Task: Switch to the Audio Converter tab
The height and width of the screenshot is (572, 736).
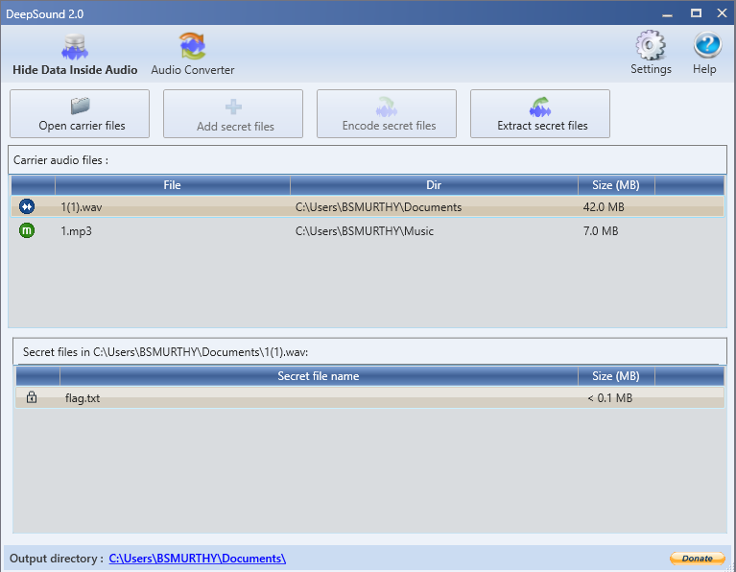Action: [193, 55]
